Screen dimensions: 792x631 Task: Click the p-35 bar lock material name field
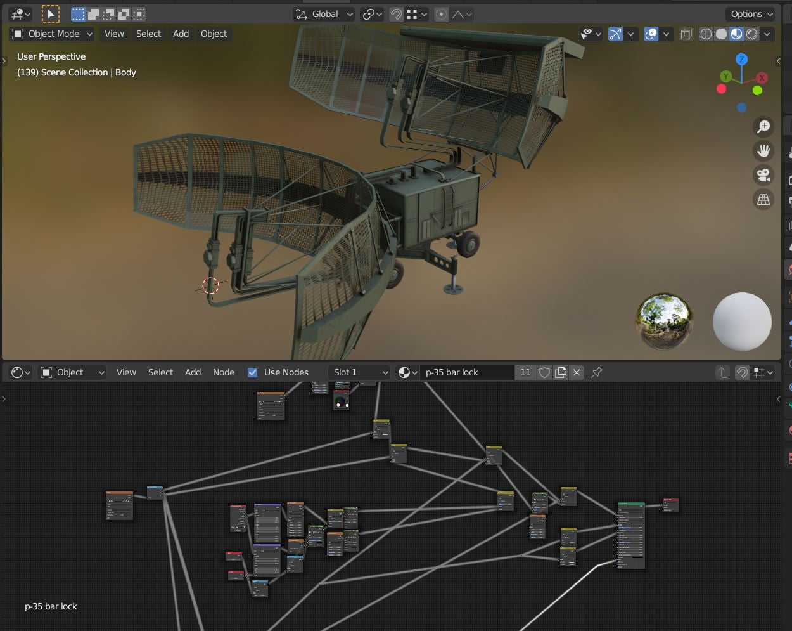click(466, 373)
